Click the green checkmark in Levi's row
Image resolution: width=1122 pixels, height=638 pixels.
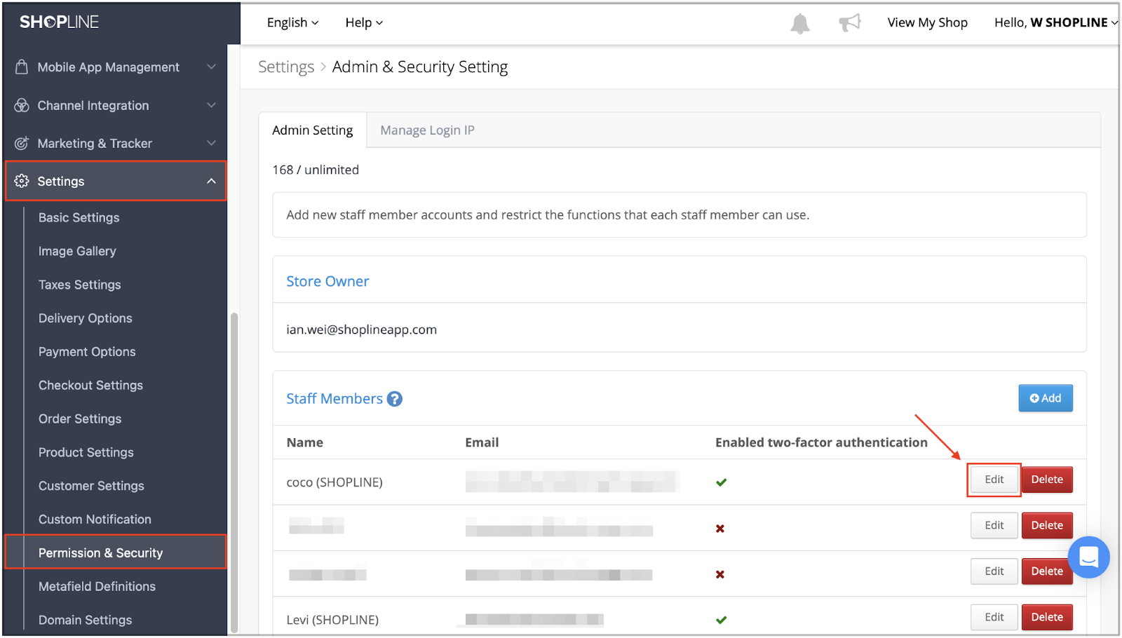click(x=721, y=620)
